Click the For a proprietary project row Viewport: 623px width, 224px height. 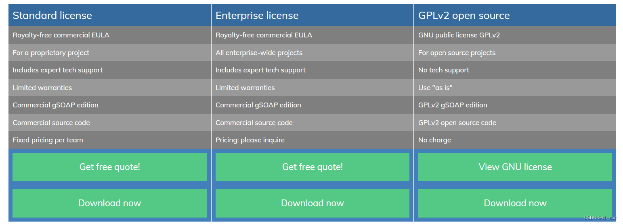(109, 53)
